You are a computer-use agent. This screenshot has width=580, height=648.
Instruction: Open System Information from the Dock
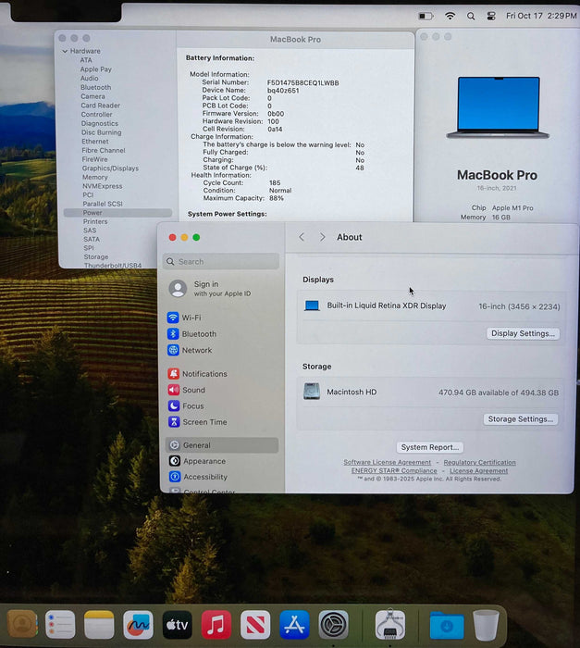390,625
